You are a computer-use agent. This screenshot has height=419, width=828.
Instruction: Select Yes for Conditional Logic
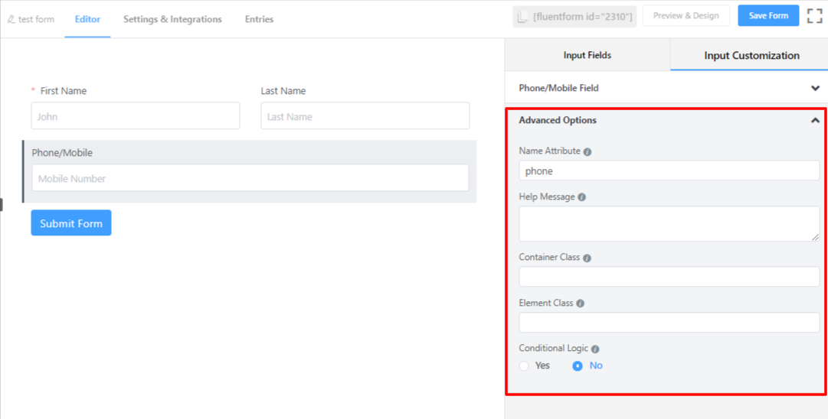525,366
